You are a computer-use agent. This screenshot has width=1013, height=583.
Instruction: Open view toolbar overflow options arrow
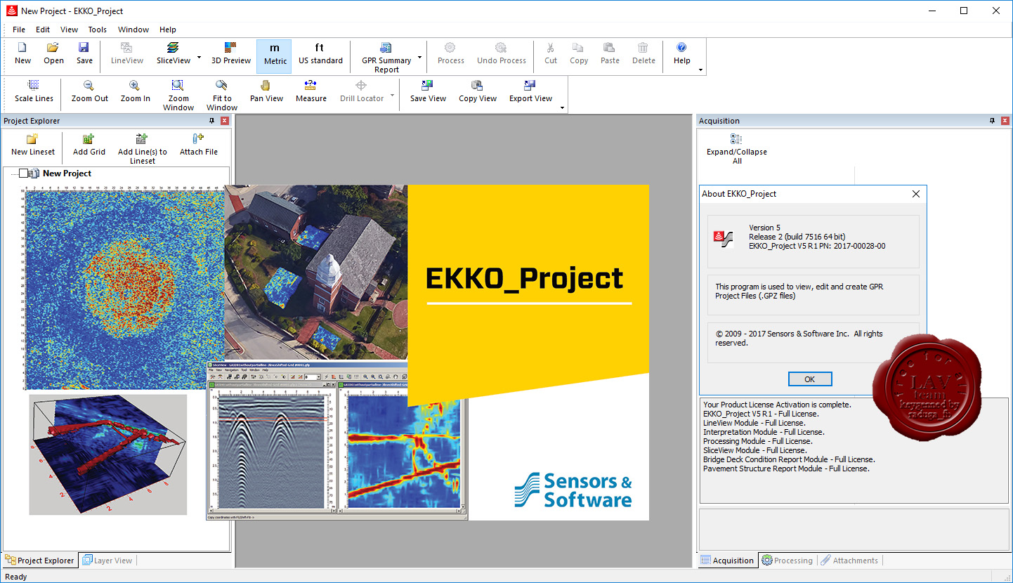tap(562, 108)
